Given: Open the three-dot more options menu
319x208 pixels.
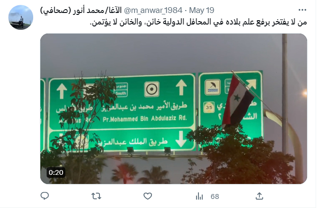Looking at the screenshot, I should pyautogui.click(x=302, y=10).
